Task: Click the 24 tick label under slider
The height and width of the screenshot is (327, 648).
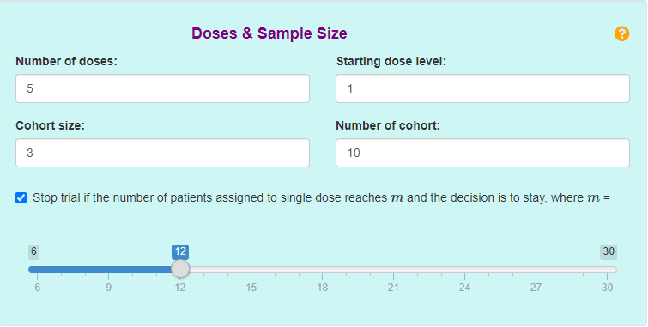Action: [x=464, y=288]
